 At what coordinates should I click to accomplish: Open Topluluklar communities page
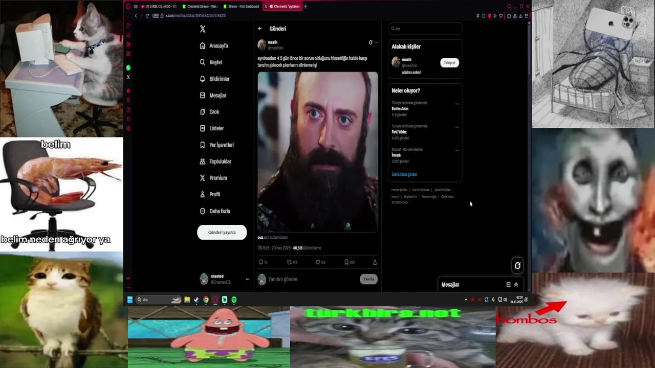coord(216,162)
